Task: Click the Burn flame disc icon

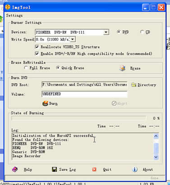Action: click(x=45, y=104)
